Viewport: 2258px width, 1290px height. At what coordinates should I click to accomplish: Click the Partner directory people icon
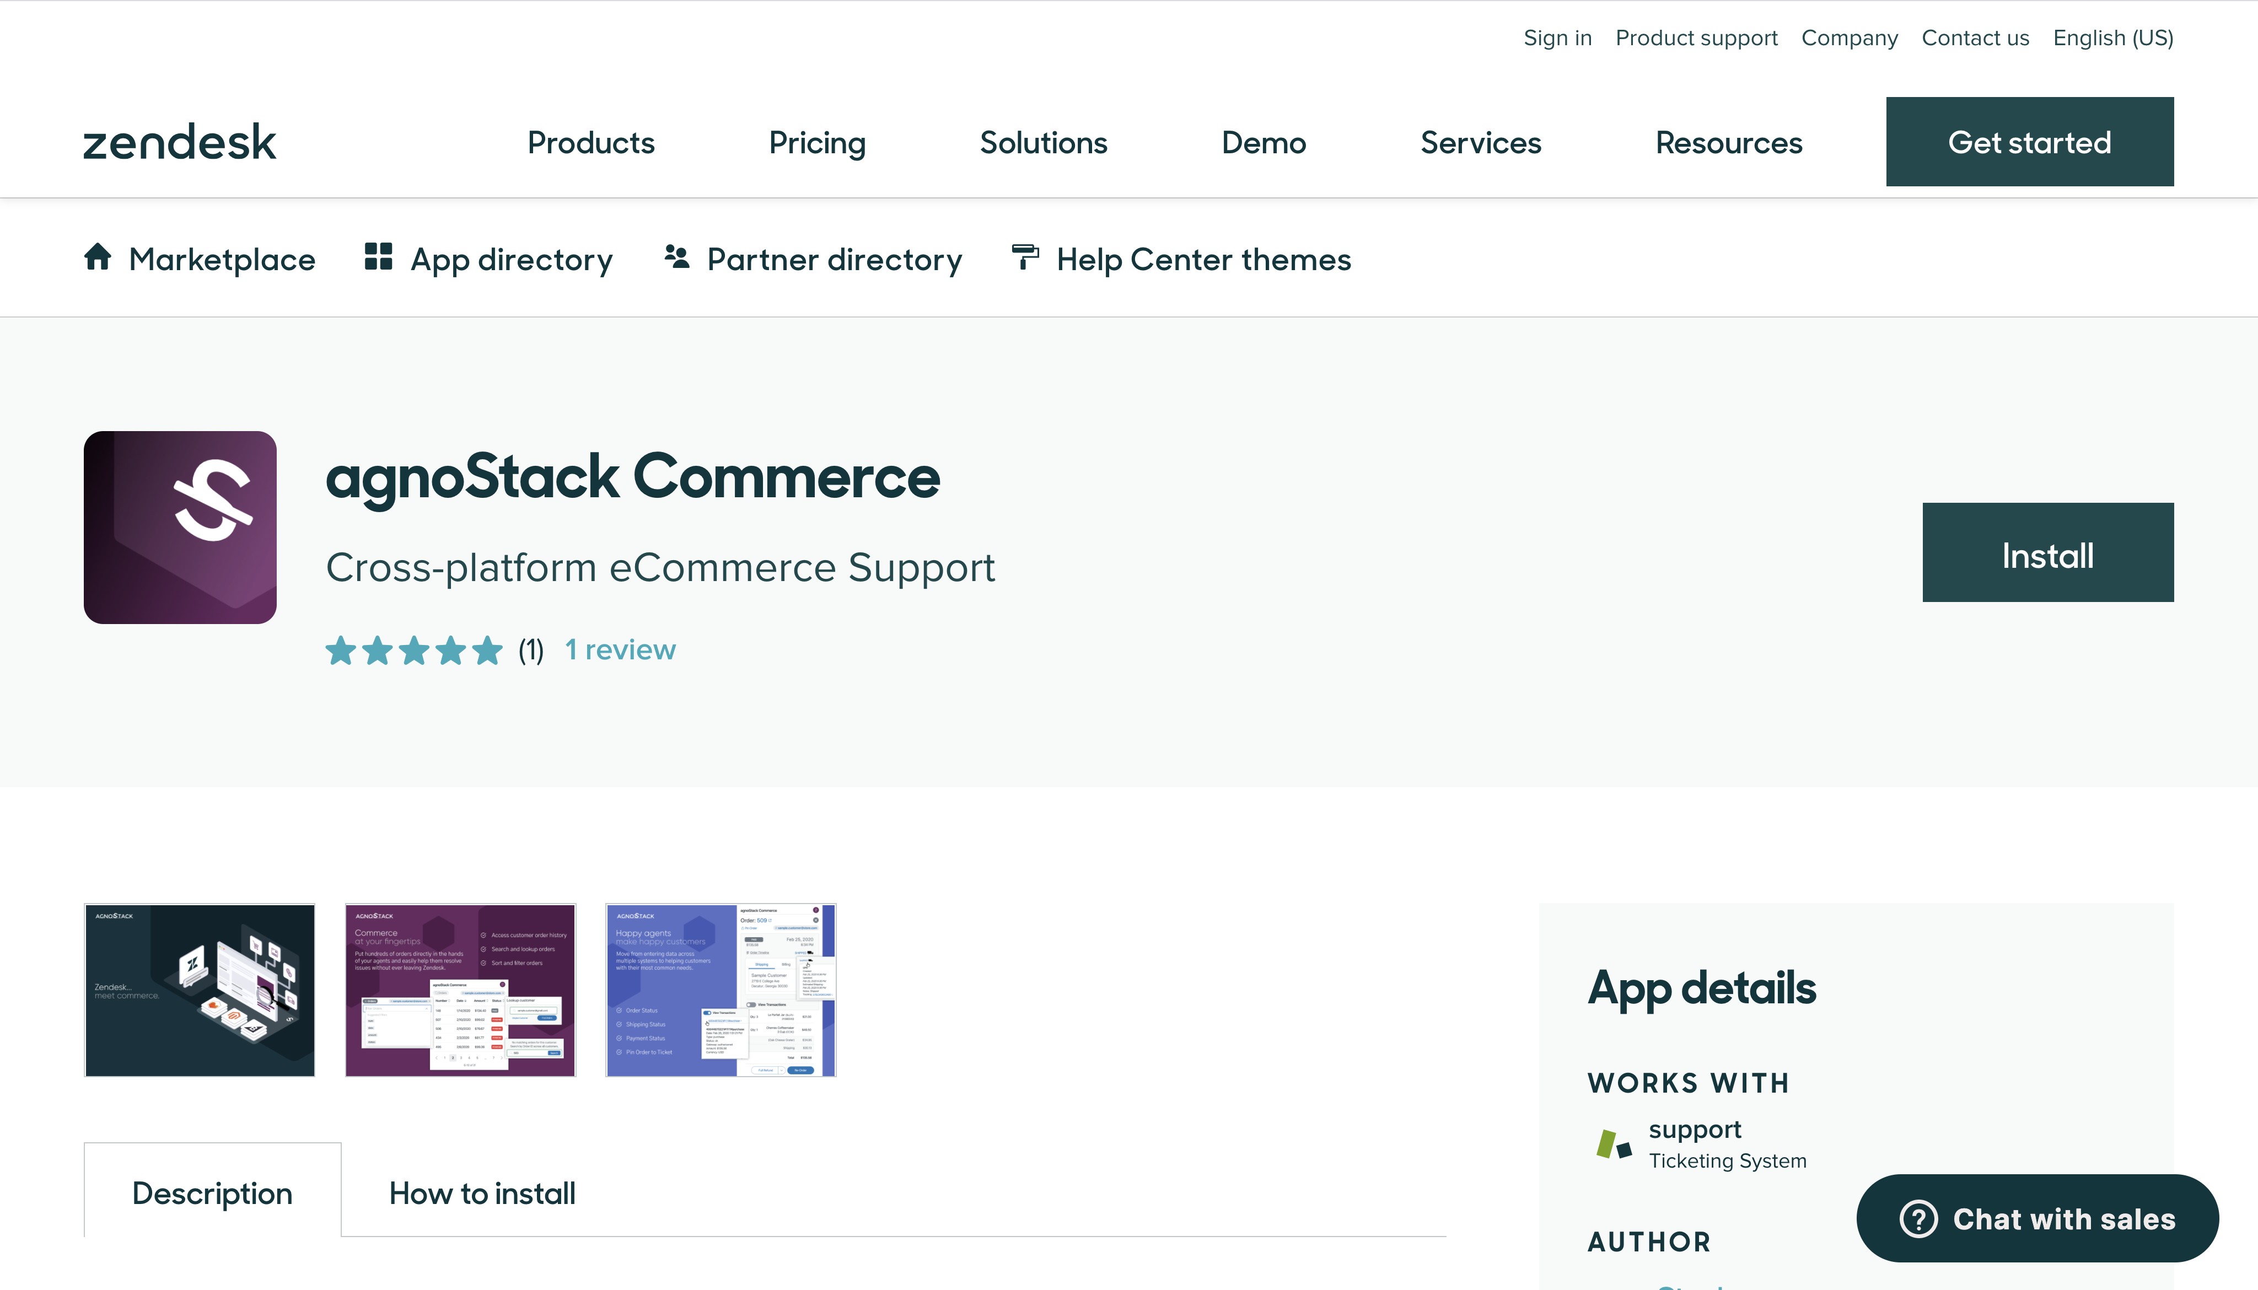click(x=677, y=257)
